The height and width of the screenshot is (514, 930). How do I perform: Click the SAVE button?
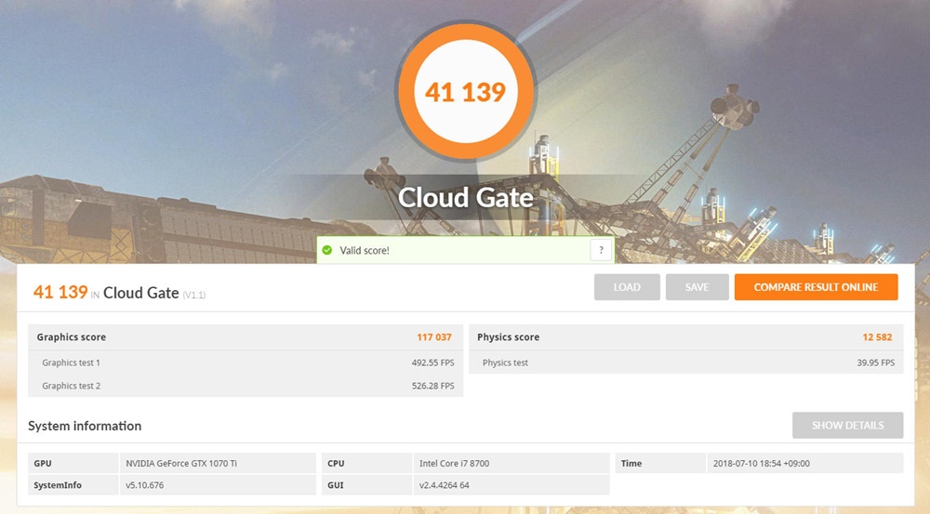click(x=697, y=287)
